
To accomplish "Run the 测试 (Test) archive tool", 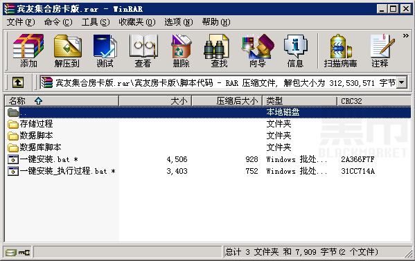I will [x=105, y=50].
